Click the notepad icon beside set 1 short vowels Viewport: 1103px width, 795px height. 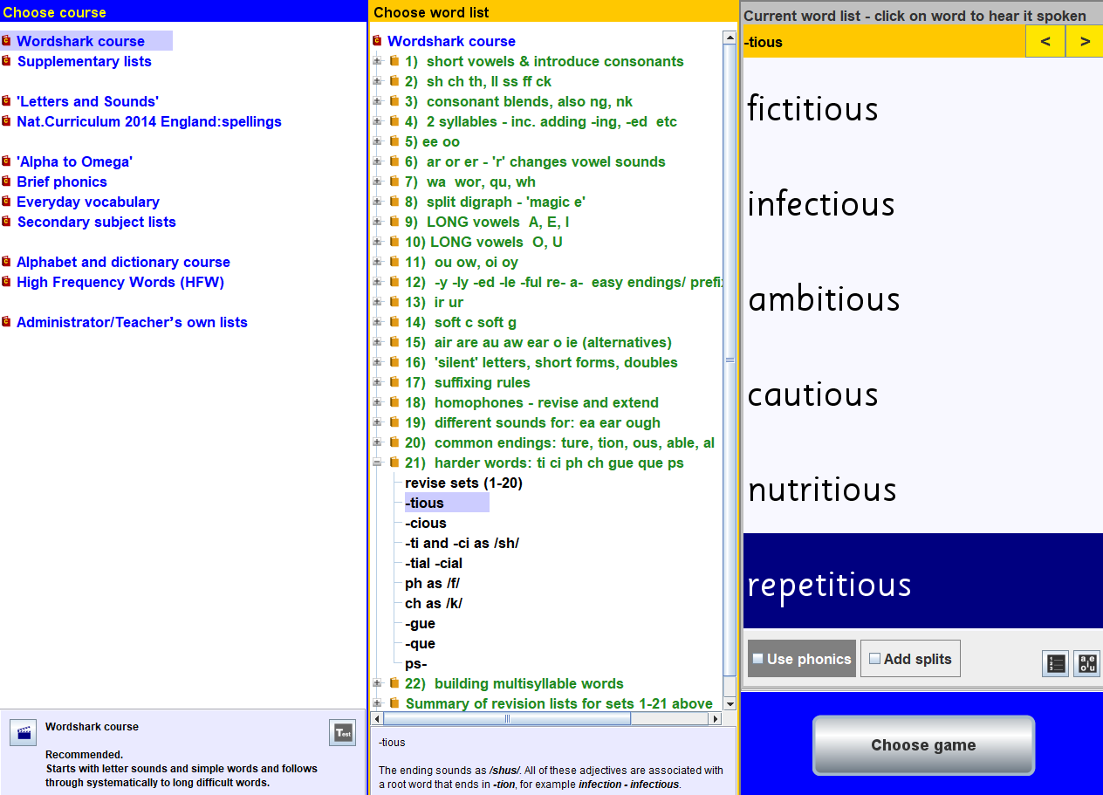[x=394, y=61]
